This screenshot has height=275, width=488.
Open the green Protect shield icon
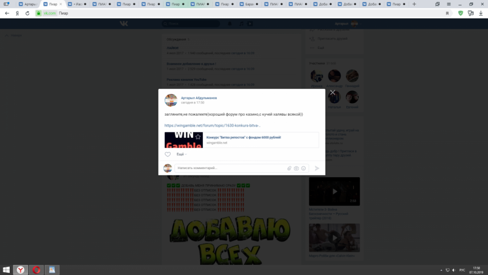tap(461, 13)
